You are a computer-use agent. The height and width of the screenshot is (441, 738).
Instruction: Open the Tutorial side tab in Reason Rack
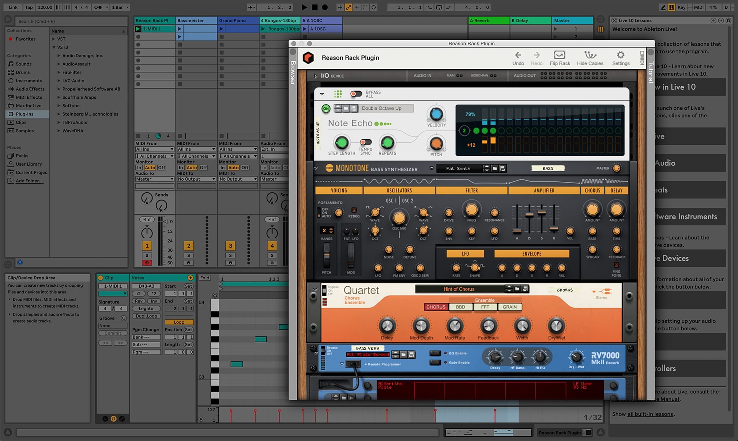click(650, 72)
